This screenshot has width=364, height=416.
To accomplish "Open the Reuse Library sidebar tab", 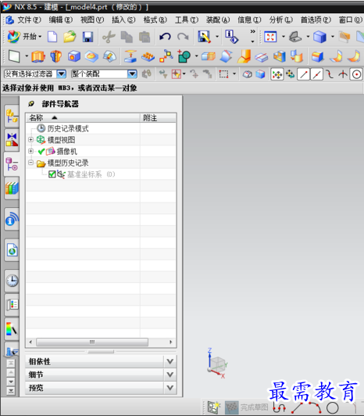I will tap(12, 188).
